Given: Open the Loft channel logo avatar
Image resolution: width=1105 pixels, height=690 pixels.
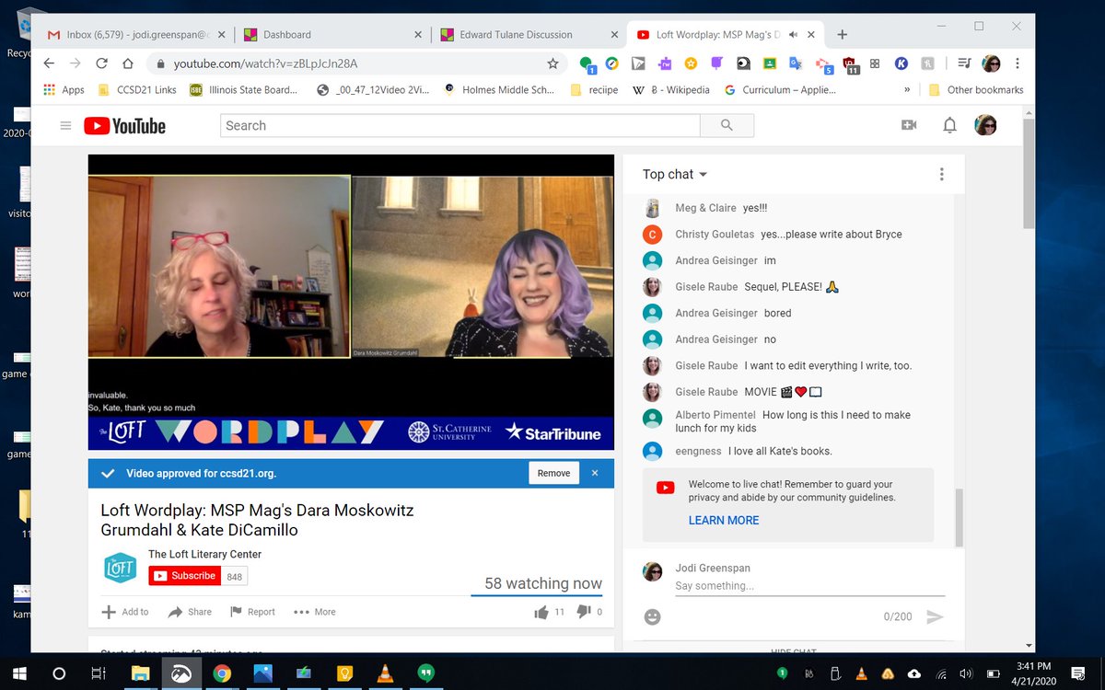Looking at the screenshot, I should [x=121, y=568].
